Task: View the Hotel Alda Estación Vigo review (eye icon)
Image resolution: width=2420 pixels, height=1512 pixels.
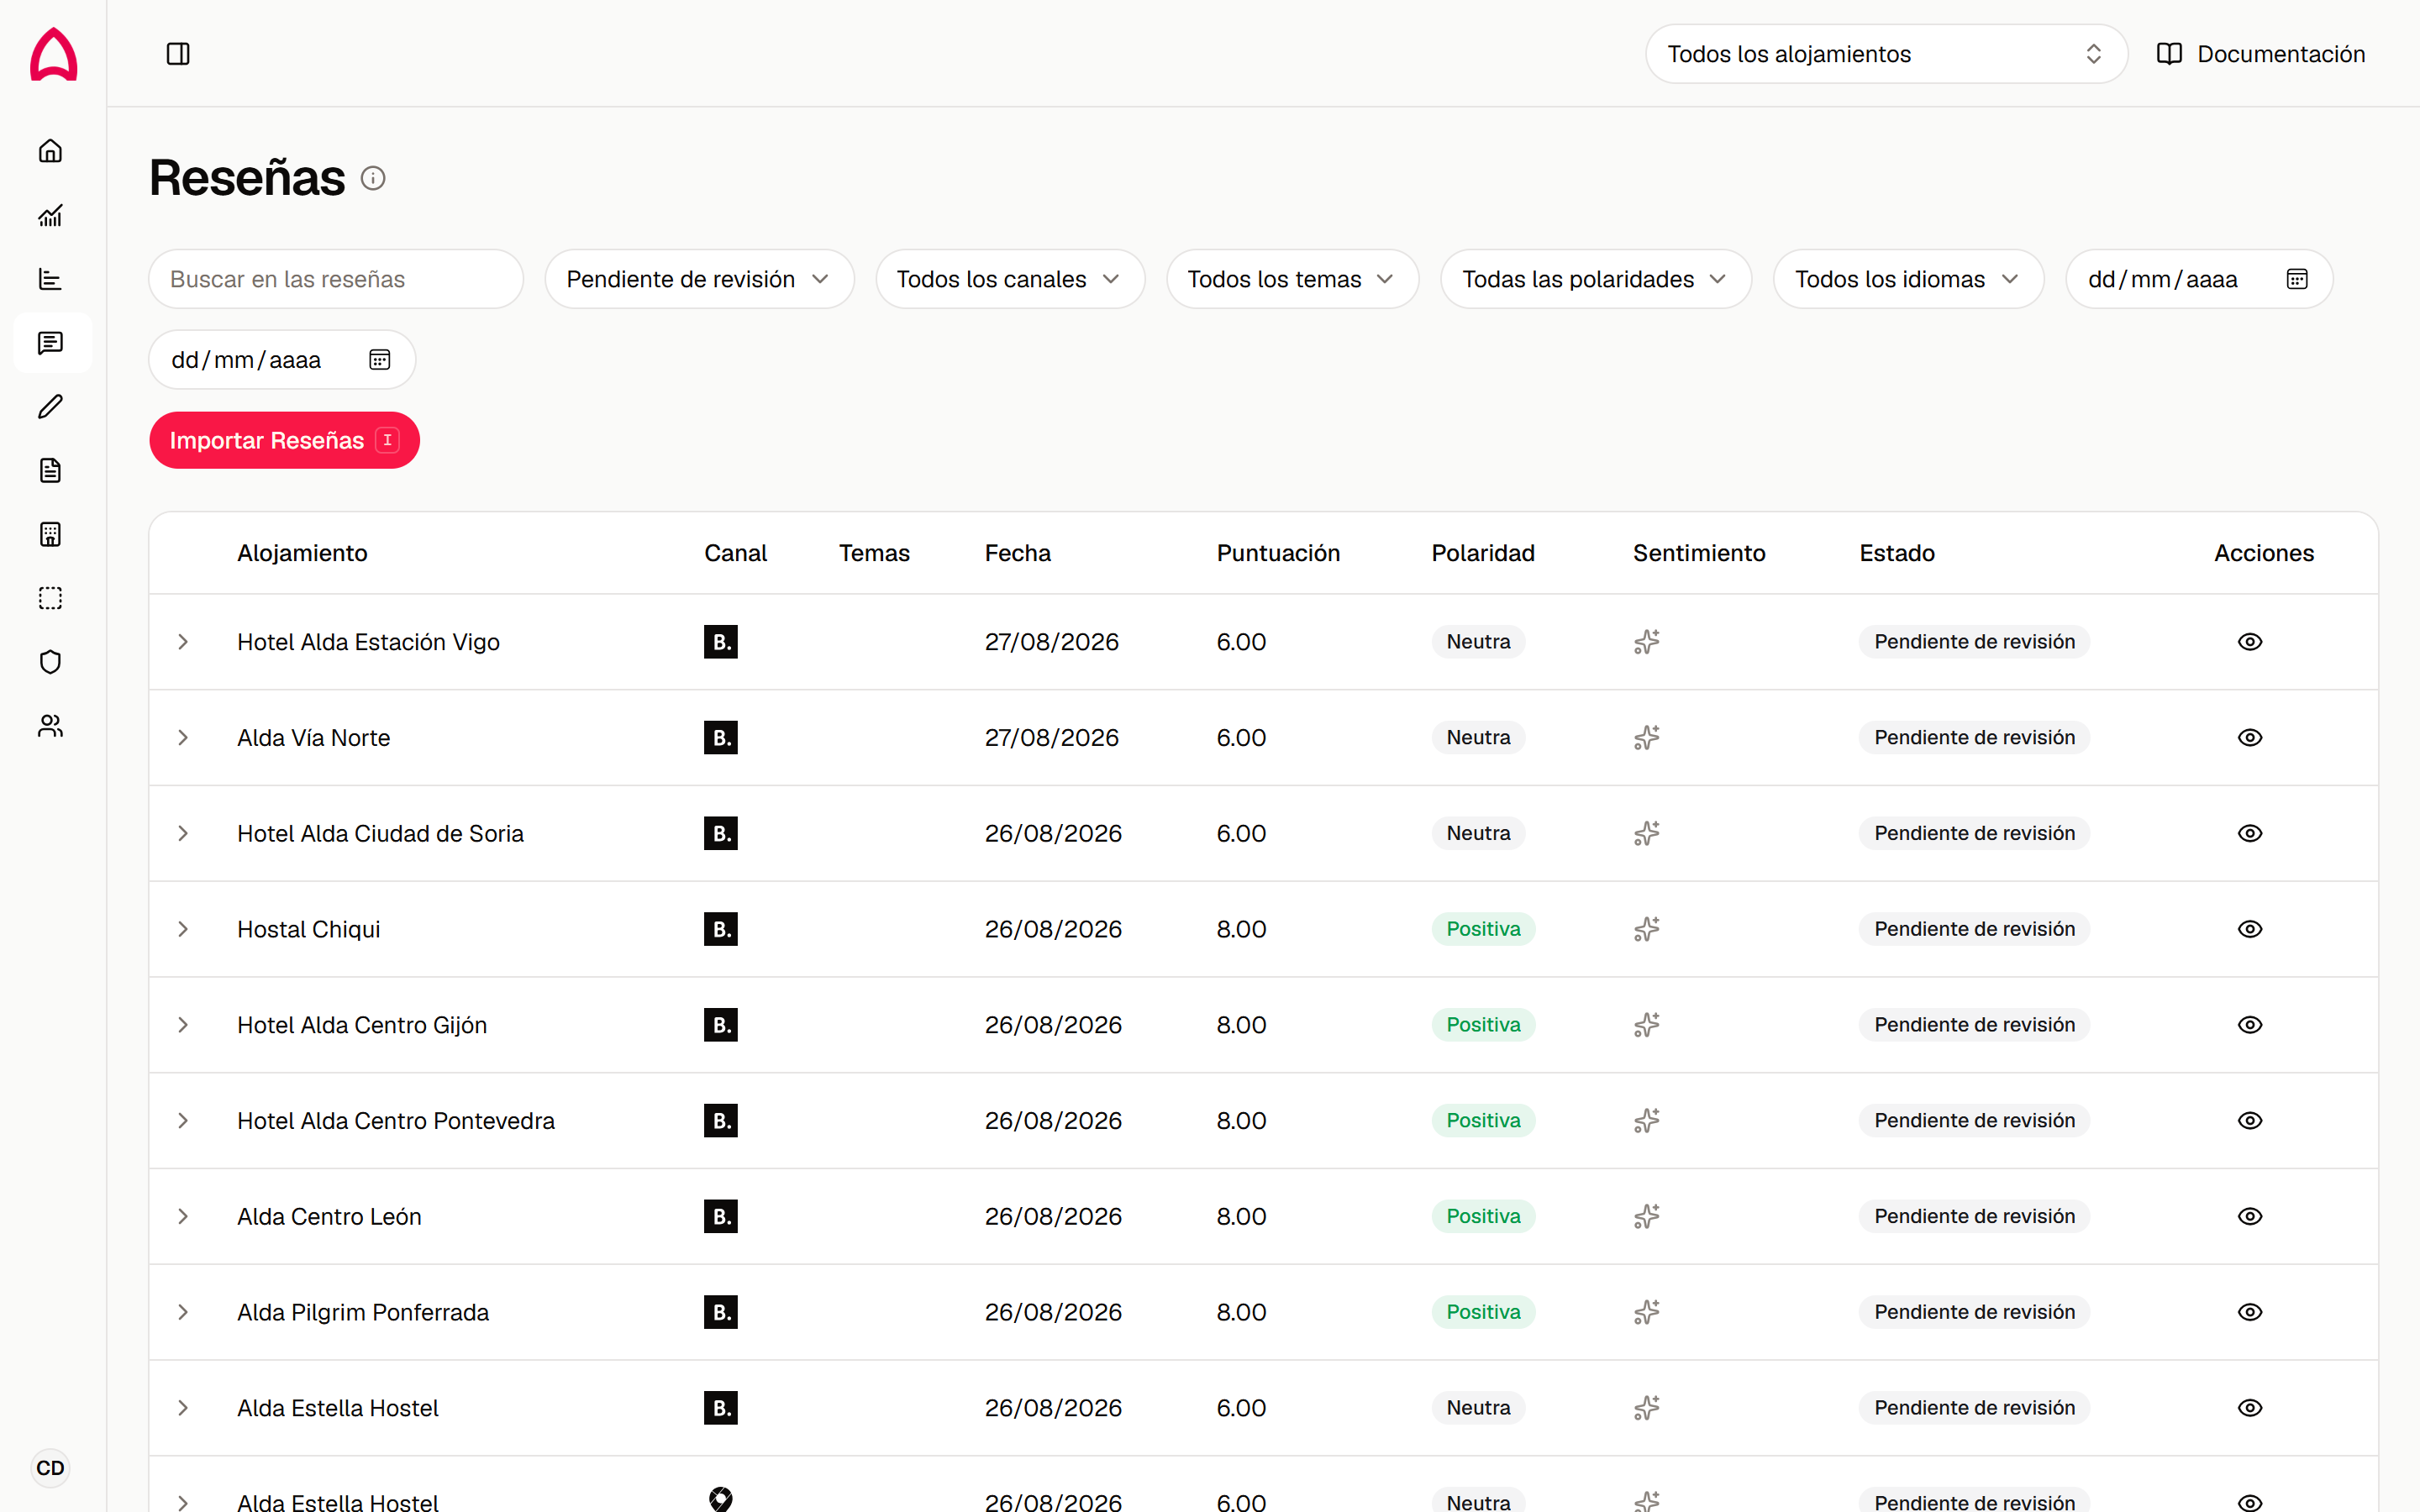Action: point(2250,642)
